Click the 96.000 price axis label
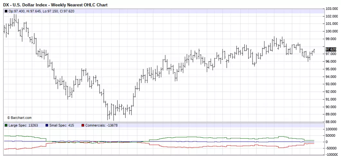Screen dimensions: 341x156 point(332,62)
